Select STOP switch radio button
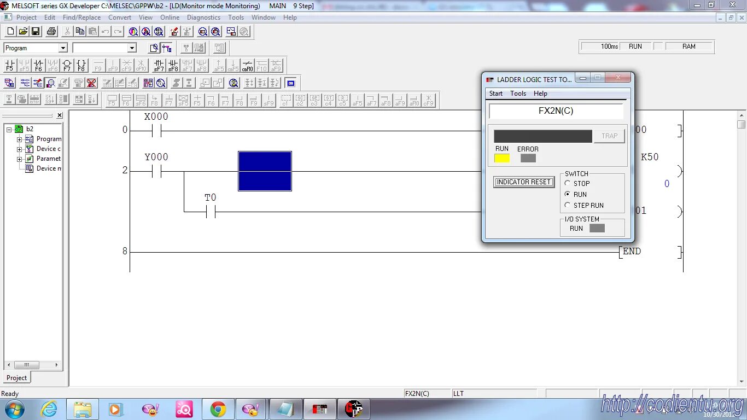747x420 pixels. point(568,183)
